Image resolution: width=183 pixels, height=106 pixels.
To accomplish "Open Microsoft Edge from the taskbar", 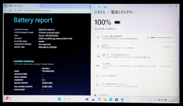I will click(111, 99).
